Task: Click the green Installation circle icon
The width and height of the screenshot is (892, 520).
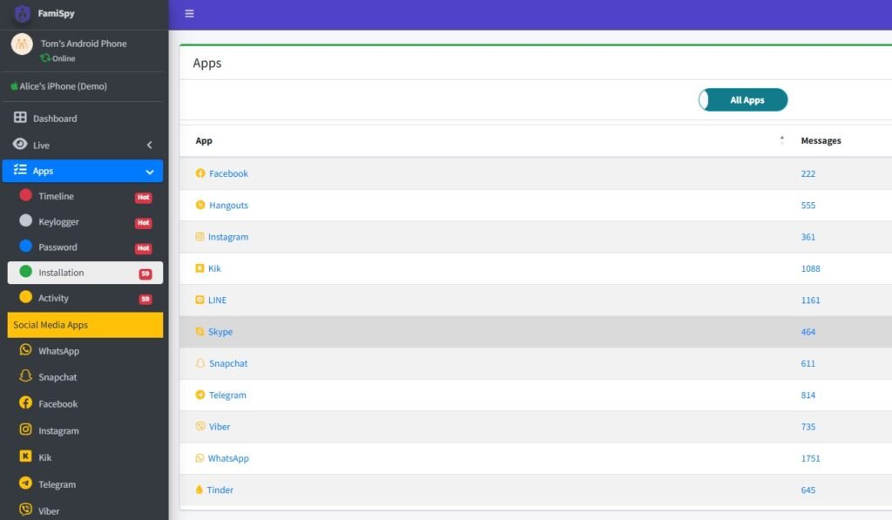Action: (25, 272)
